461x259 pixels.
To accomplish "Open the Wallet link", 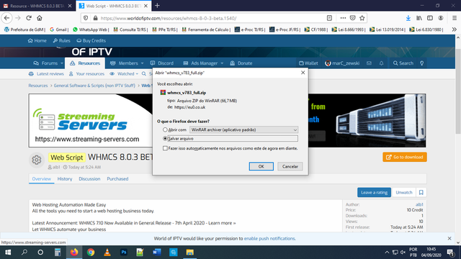I will click(308, 63).
